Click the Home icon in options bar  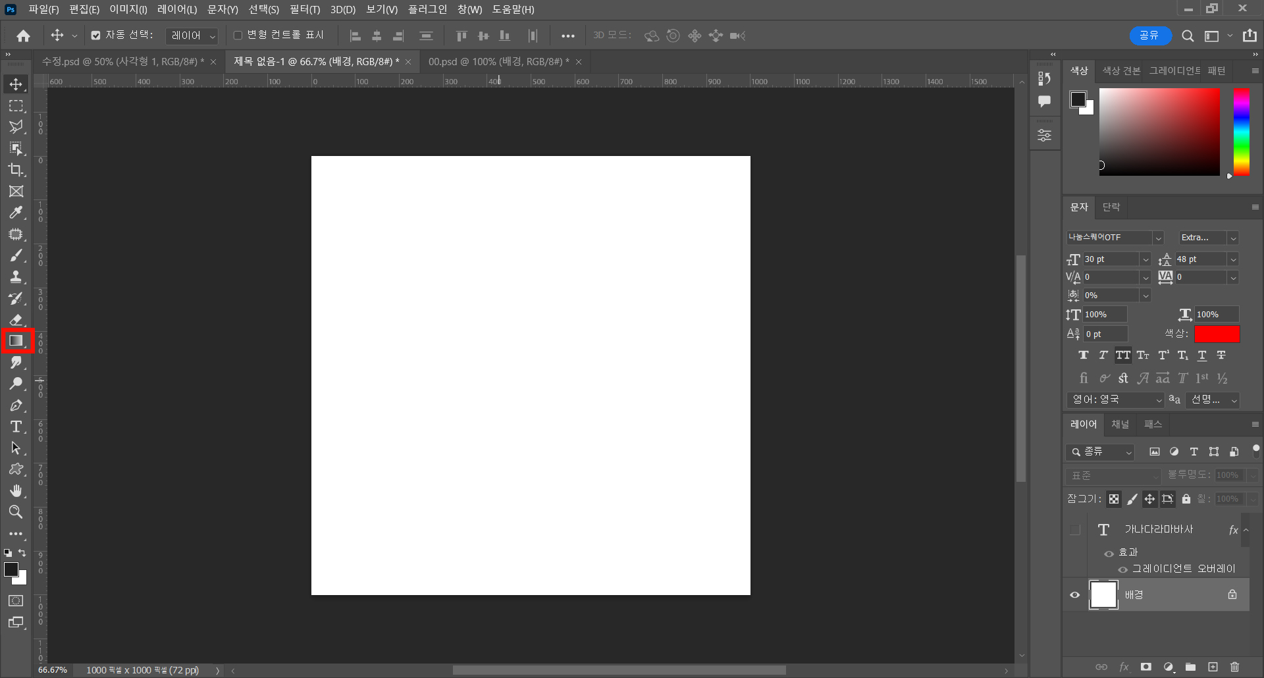24,36
